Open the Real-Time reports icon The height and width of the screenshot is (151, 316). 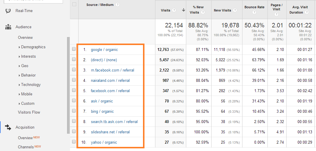click(8, 11)
